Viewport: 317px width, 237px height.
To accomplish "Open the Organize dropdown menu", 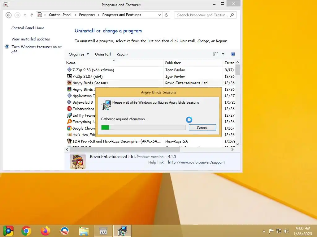I will coord(79,54).
